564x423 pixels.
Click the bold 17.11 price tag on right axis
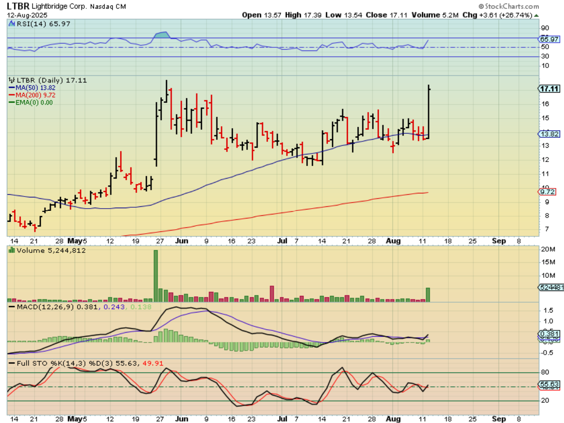tap(550, 89)
